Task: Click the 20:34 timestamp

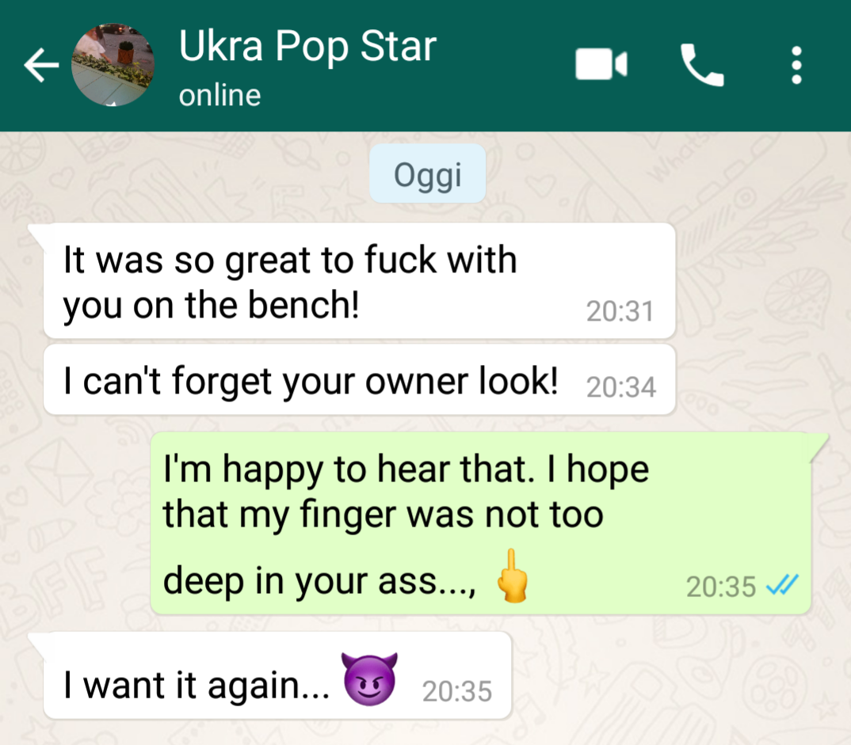Action: coord(621,387)
